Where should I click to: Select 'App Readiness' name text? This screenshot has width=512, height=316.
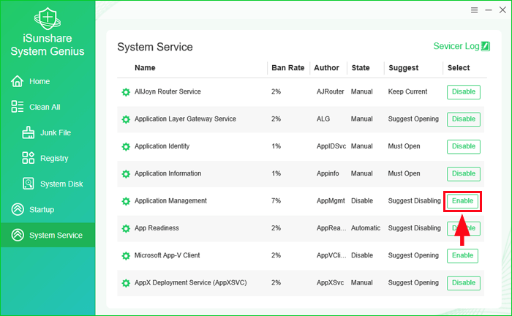pyautogui.click(x=157, y=228)
